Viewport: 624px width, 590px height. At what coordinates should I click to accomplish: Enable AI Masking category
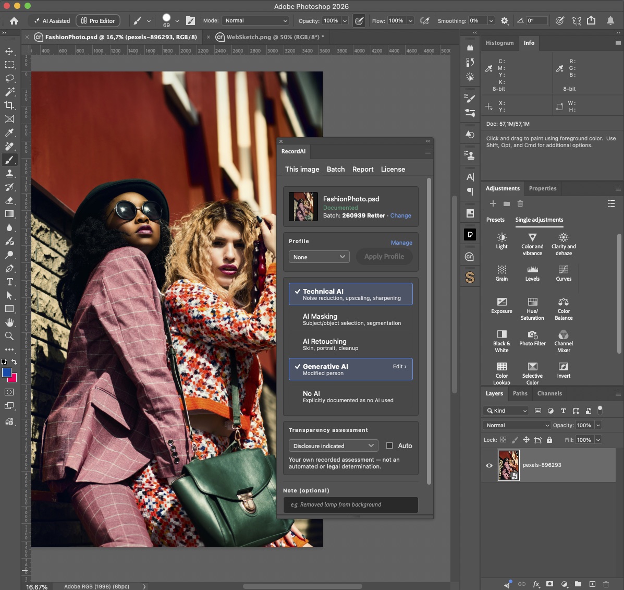point(351,319)
